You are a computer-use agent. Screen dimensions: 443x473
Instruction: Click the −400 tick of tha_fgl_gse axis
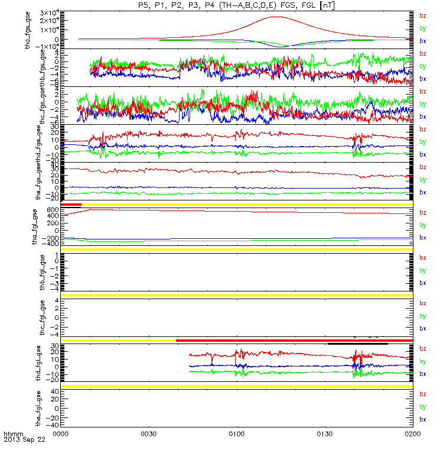click(51, 244)
